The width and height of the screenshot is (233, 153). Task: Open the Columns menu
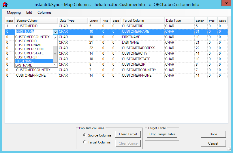44,12
